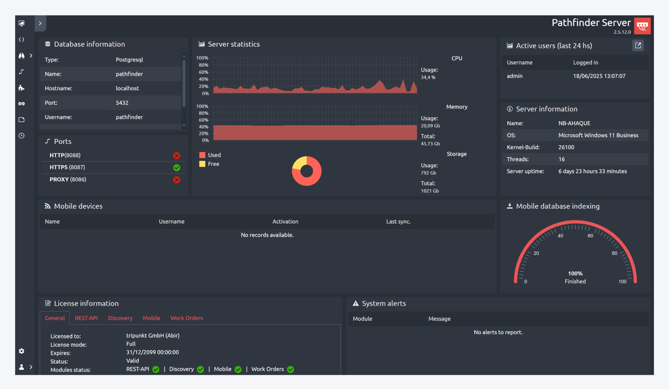Open settings gear in sidebar
The image size is (669, 389).
(x=21, y=351)
